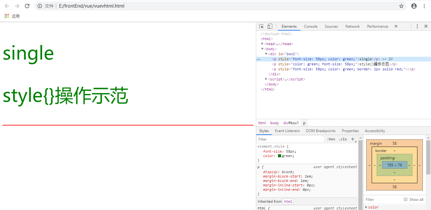Image resolution: width=431 pixels, height=210 pixels.
Task: Click the Inherited from html link
Action: pos(288,201)
